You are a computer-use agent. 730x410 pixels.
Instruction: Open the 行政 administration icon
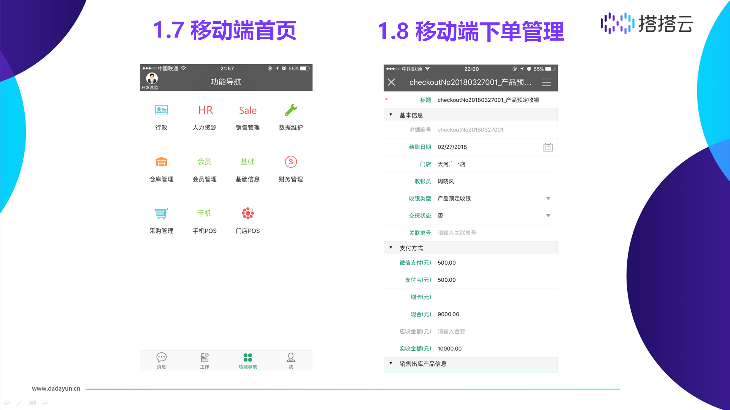pos(161,110)
